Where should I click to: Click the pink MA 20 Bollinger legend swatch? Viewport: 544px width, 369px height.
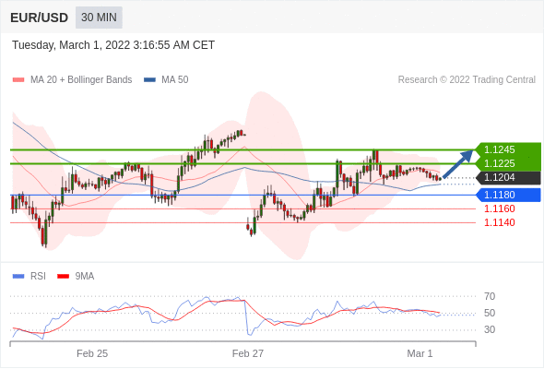18,80
